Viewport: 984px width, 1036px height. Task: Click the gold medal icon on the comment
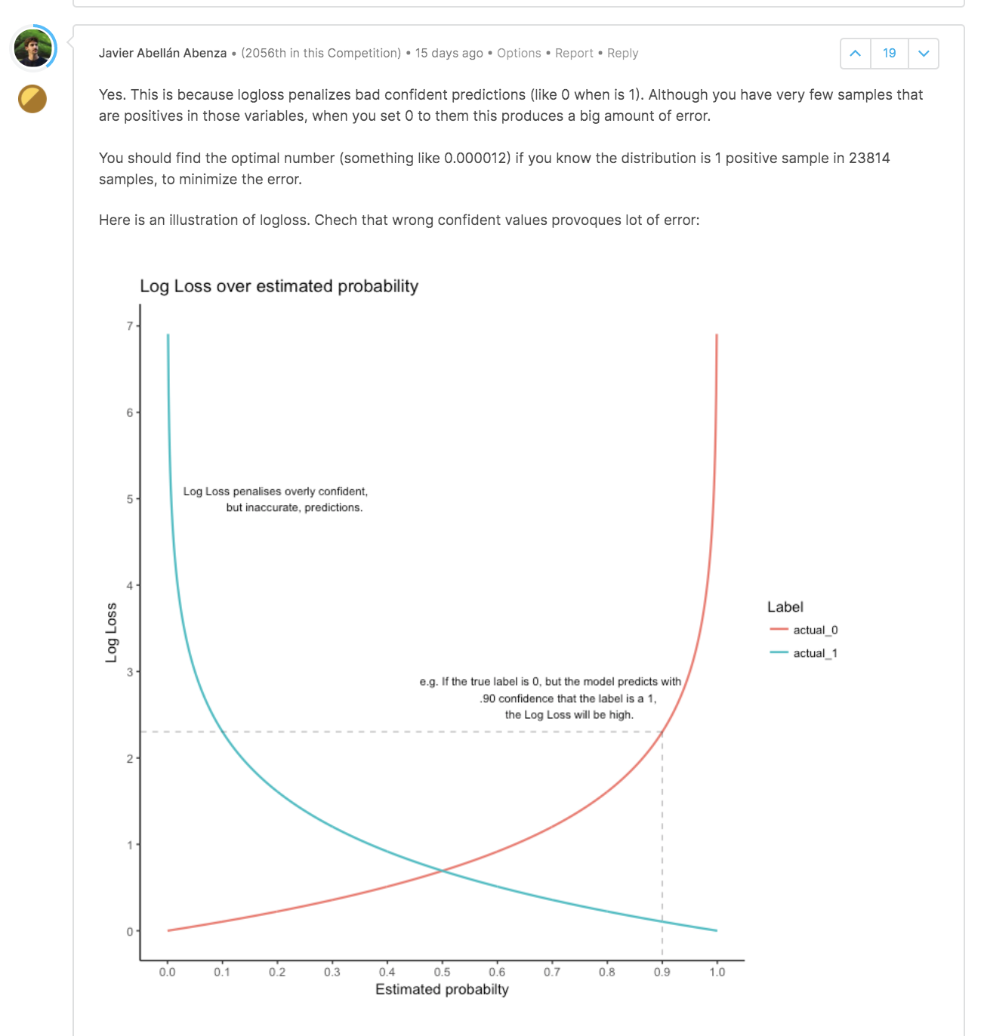(x=32, y=98)
